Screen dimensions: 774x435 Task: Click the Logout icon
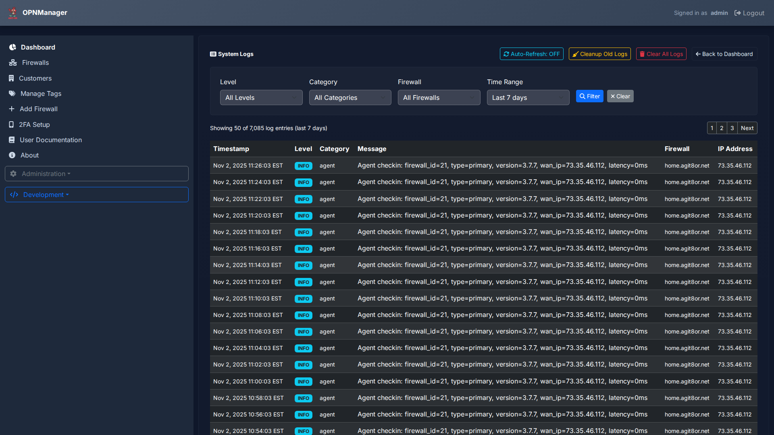(x=737, y=13)
